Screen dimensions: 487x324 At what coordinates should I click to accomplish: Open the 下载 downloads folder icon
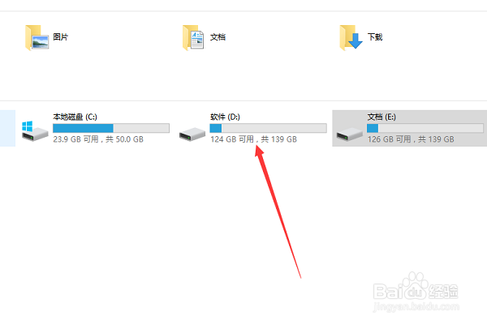[x=351, y=38]
